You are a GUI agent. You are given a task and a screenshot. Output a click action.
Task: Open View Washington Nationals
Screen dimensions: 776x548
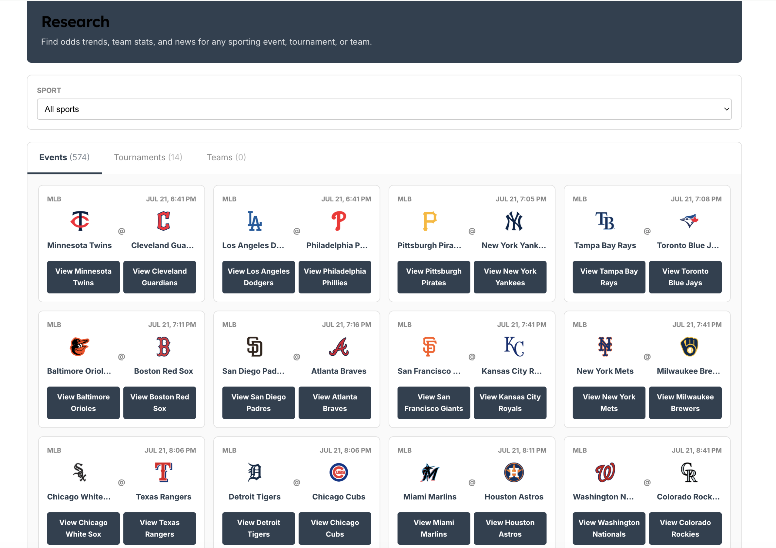609,528
